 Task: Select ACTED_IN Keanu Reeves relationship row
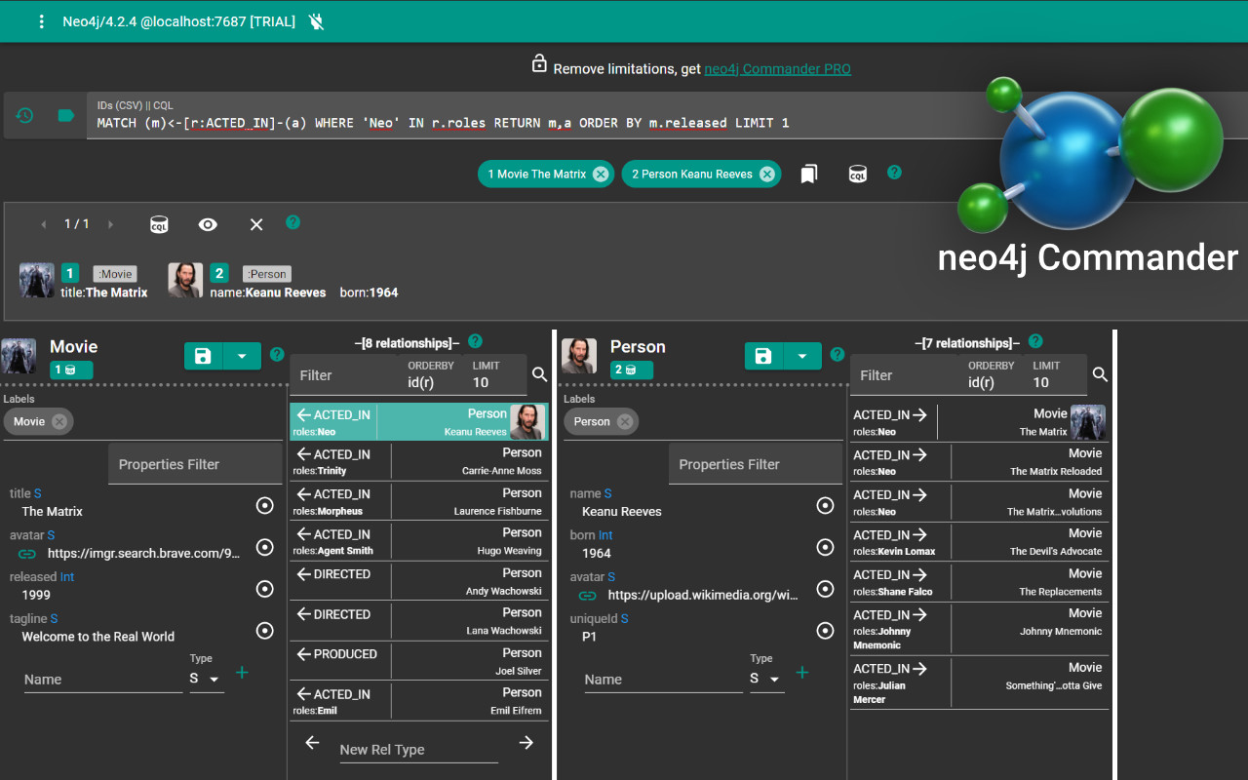click(x=419, y=422)
